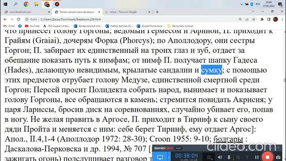Toggle Bandicam webcam overlay

click(x=210, y=157)
